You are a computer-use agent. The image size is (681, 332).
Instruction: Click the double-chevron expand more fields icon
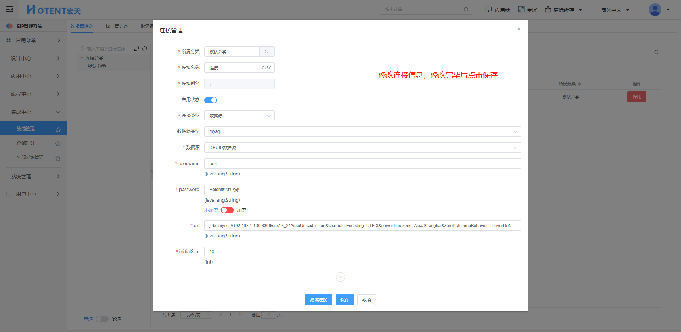pos(340,277)
